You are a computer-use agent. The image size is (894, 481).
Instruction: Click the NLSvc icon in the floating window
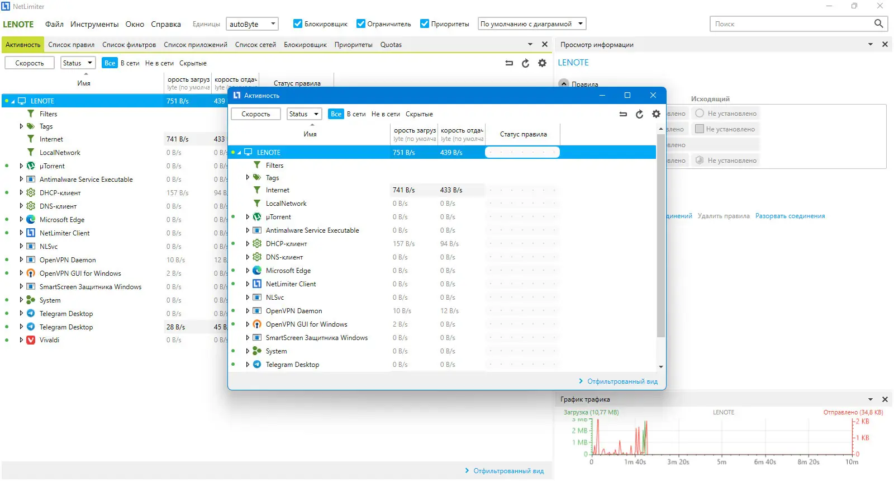click(x=257, y=298)
